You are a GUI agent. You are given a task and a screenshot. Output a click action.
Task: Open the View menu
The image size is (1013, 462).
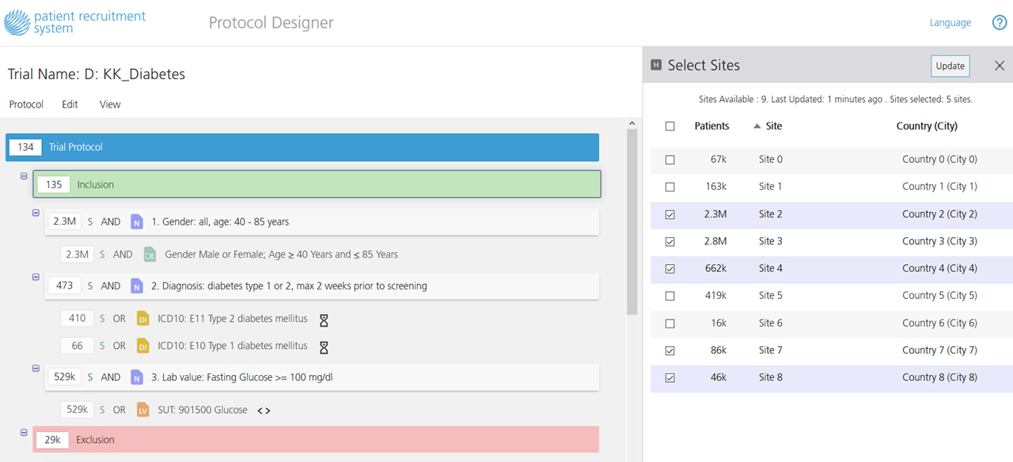110,104
